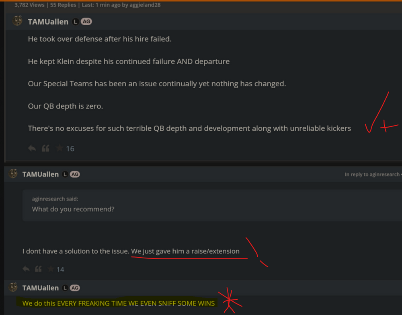Viewport: 402px width, 315px height.
Task: Click avatar beside the aginresearch reply post
Action: 13,174
